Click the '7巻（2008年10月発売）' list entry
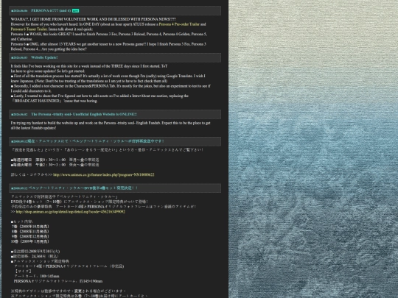The width and height of the screenshot is (398, 298). (30, 227)
